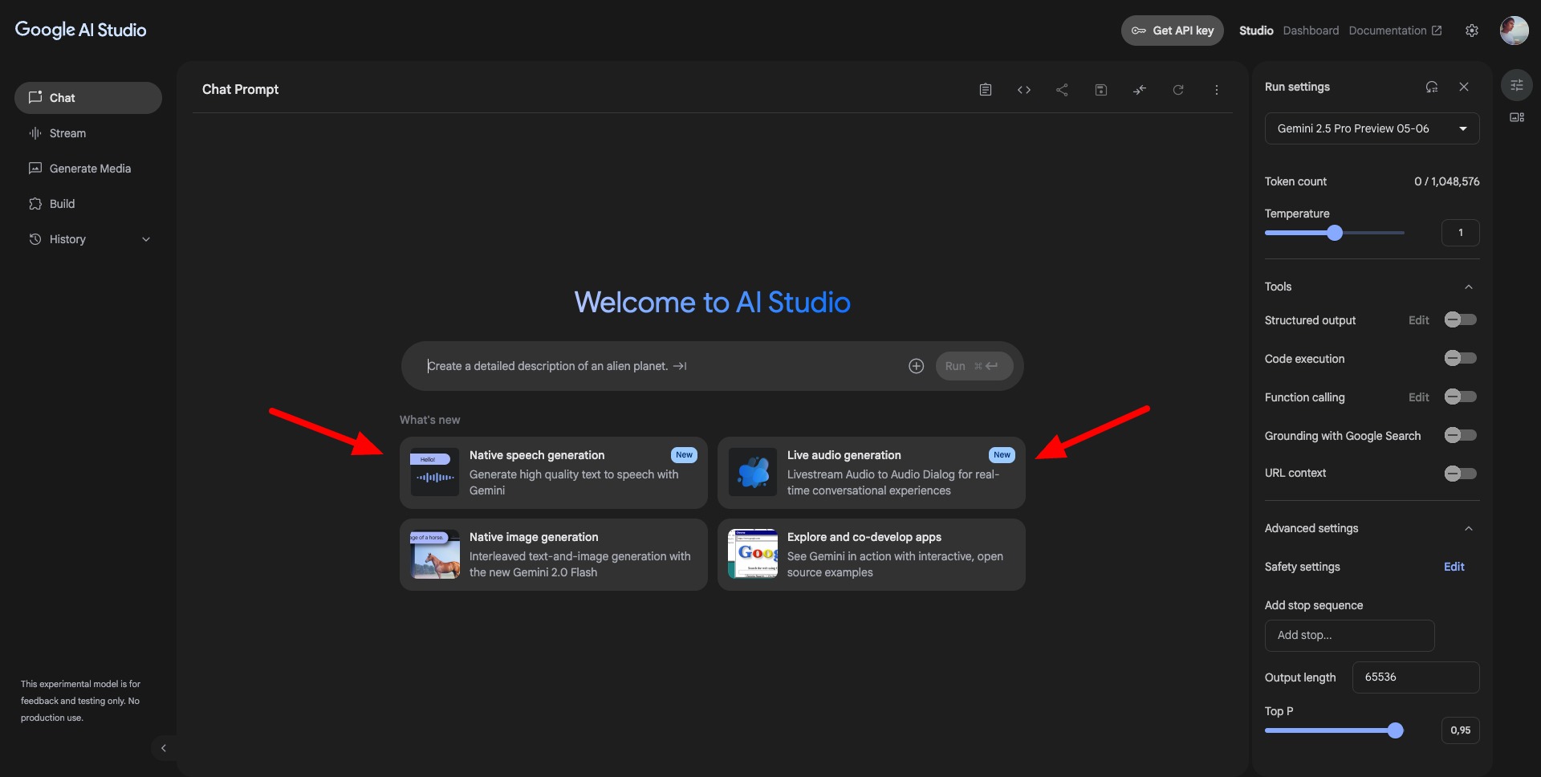The height and width of the screenshot is (777, 1541).
Task: Collapse Advanced settings chevron
Action: (x=1469, y=529)
